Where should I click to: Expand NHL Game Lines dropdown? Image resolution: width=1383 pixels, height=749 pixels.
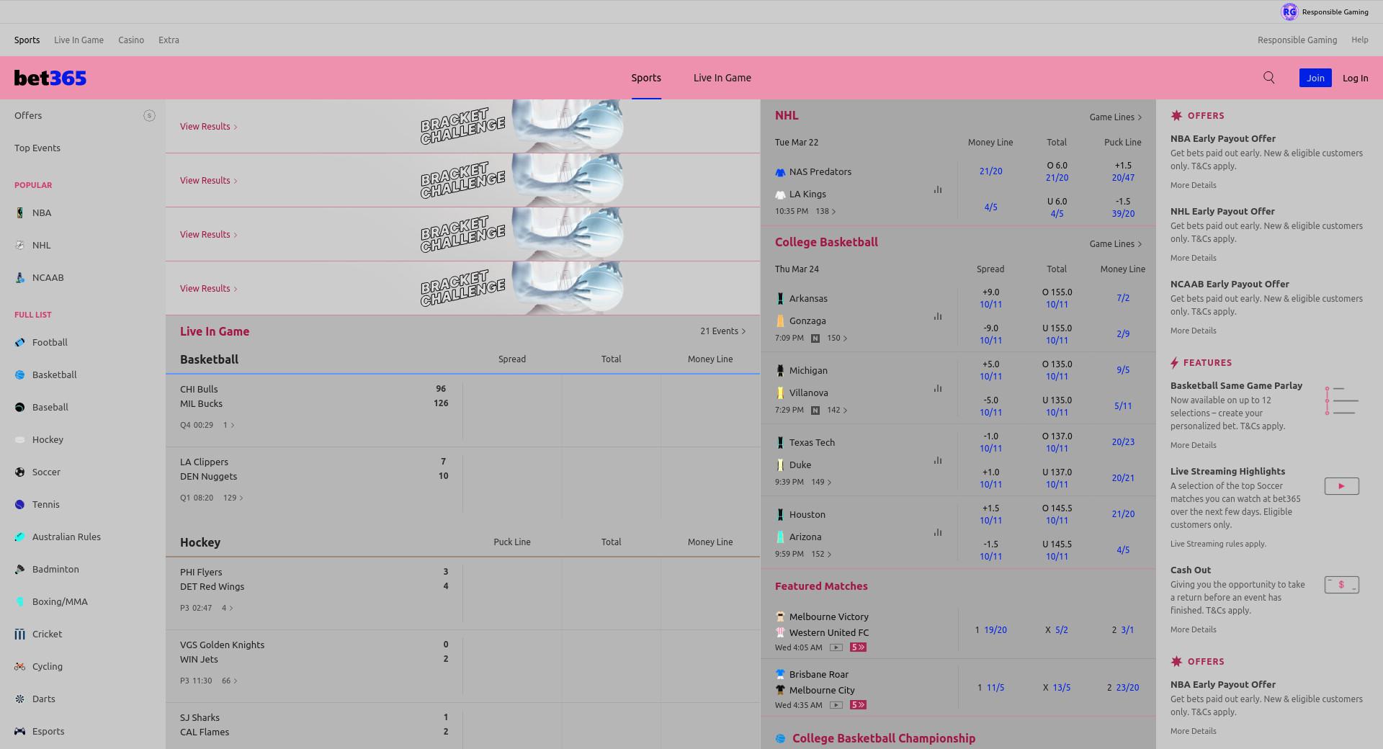(1116, 117)
